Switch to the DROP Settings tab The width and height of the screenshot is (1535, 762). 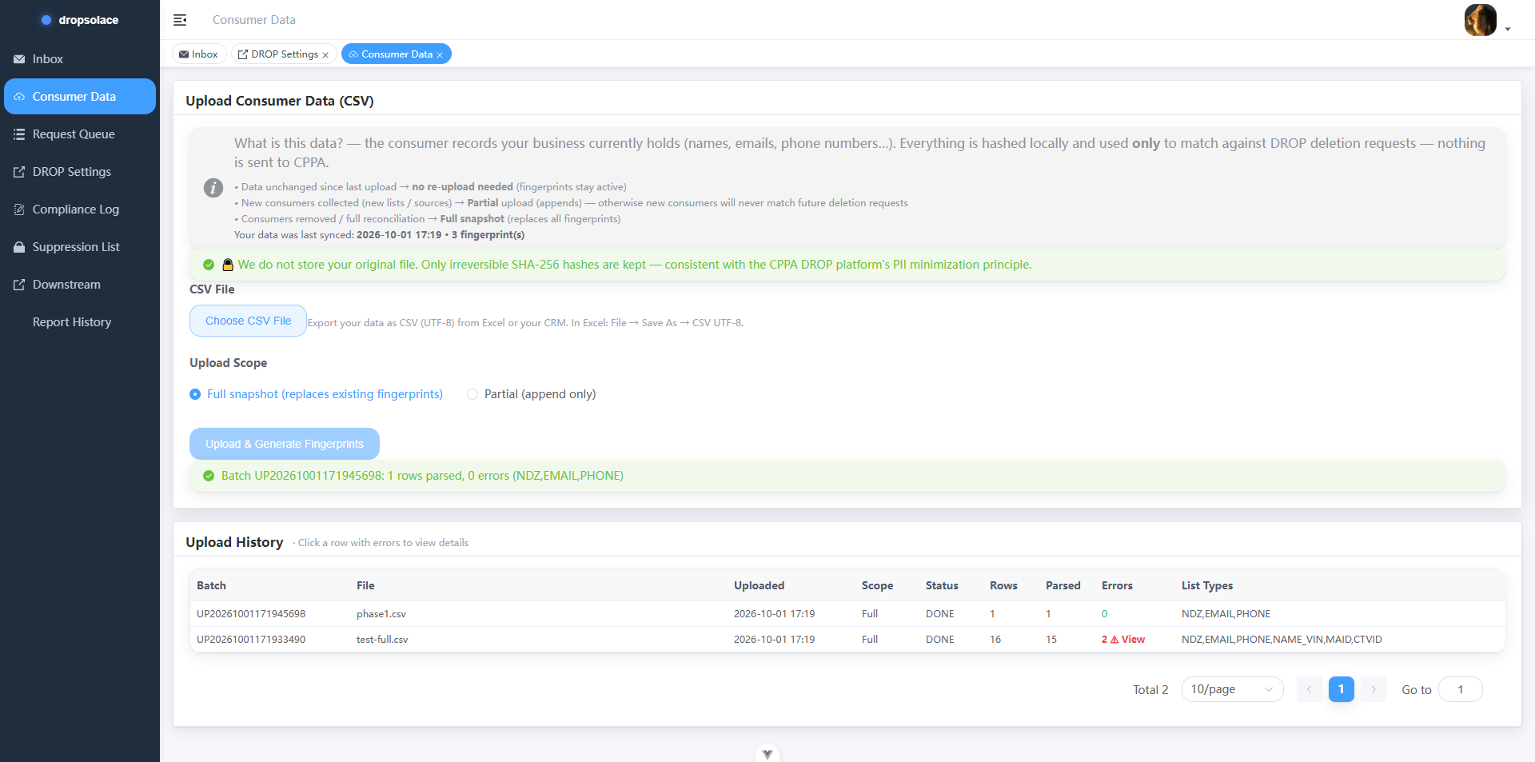tap(284, 54)
